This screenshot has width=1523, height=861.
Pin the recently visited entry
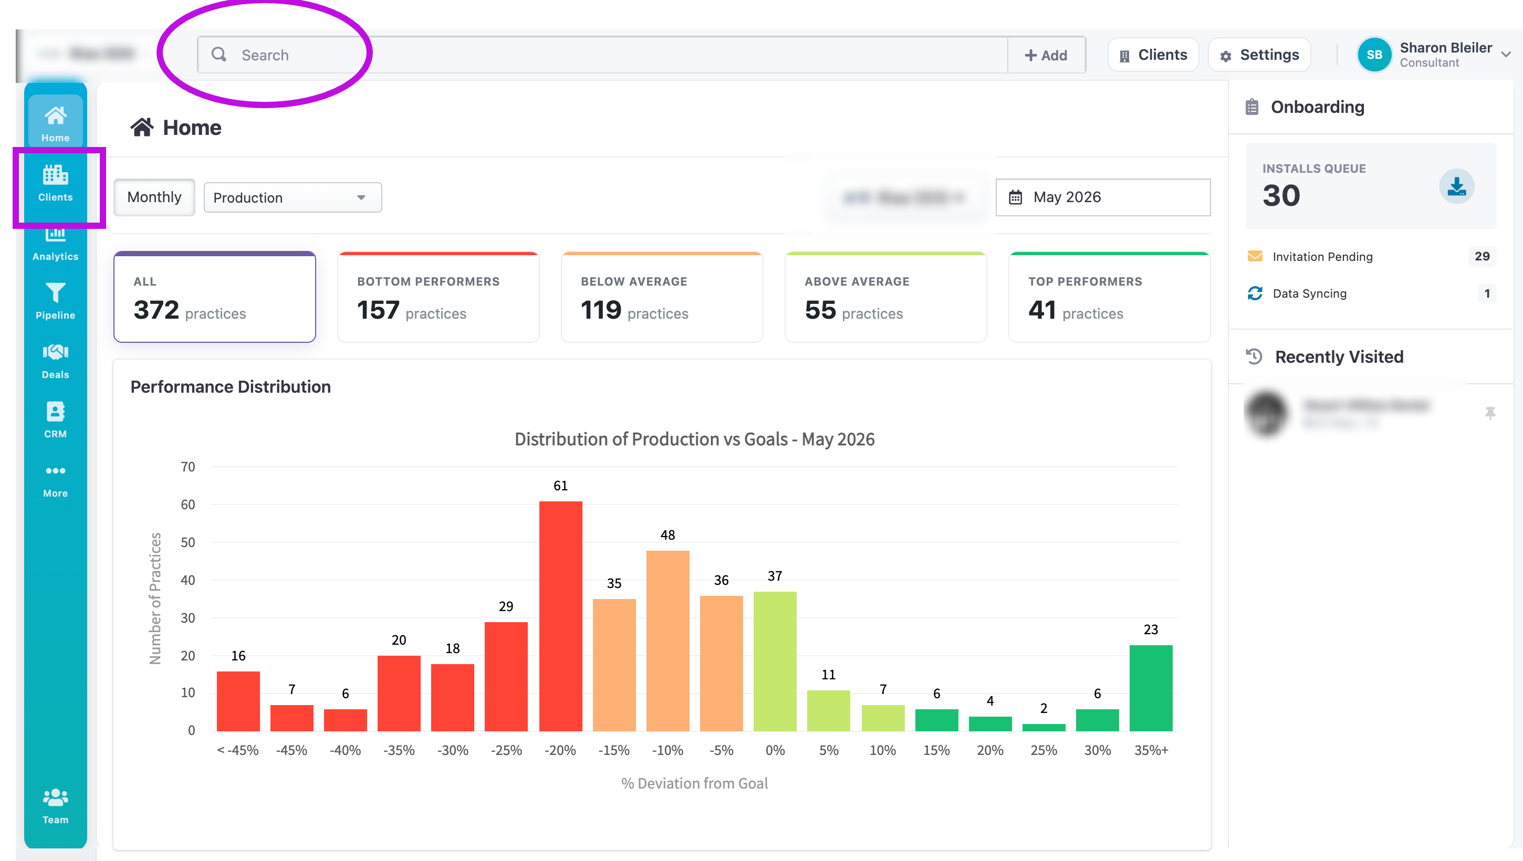pyautogui.click(x=1489, y=413)
